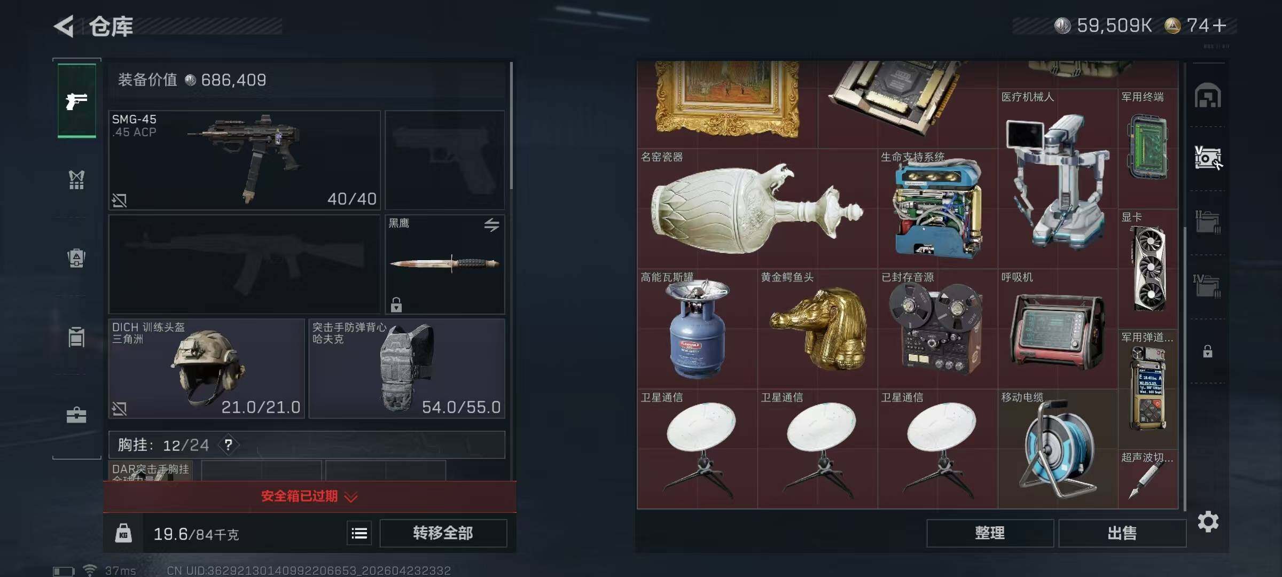The height and width of the screenshot is (577, 1282).
Task: Unlock the locked stash slot padlock icon
Action: click(1208, 352)
